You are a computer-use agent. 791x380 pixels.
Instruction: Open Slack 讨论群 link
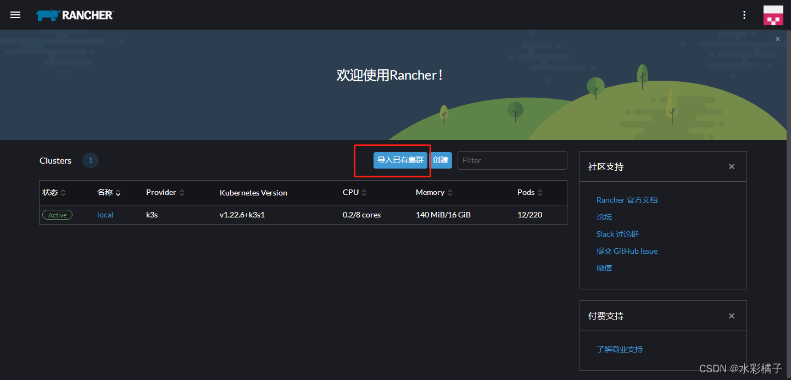(x=617, y=234)
